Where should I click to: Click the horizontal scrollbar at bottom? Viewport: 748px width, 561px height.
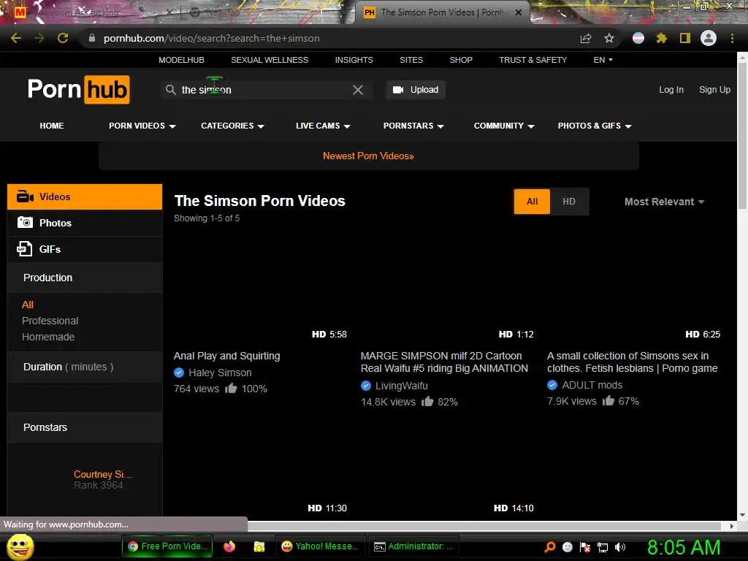coord(484,526)
